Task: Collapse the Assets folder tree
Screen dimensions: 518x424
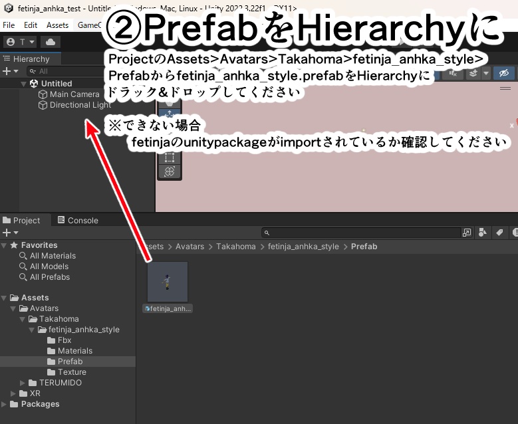Action: tap(4, 298)
